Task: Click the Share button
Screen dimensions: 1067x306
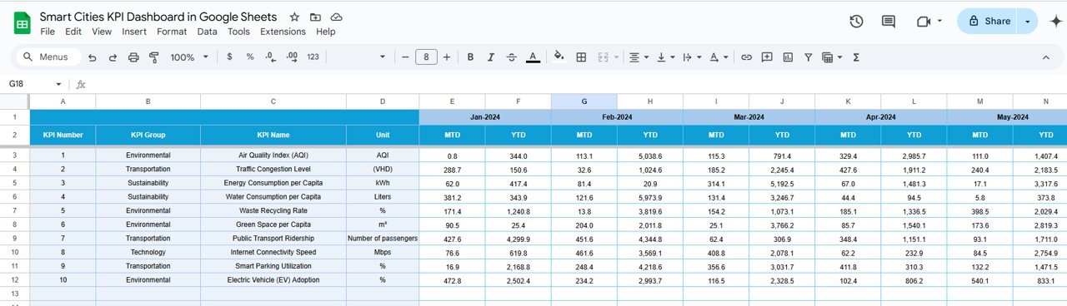Action: coord(989,22)
